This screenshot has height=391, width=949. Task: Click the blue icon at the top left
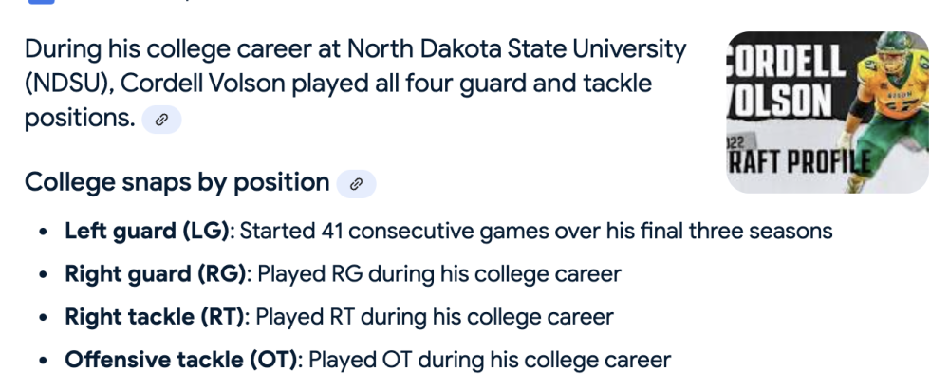point(41,2)
